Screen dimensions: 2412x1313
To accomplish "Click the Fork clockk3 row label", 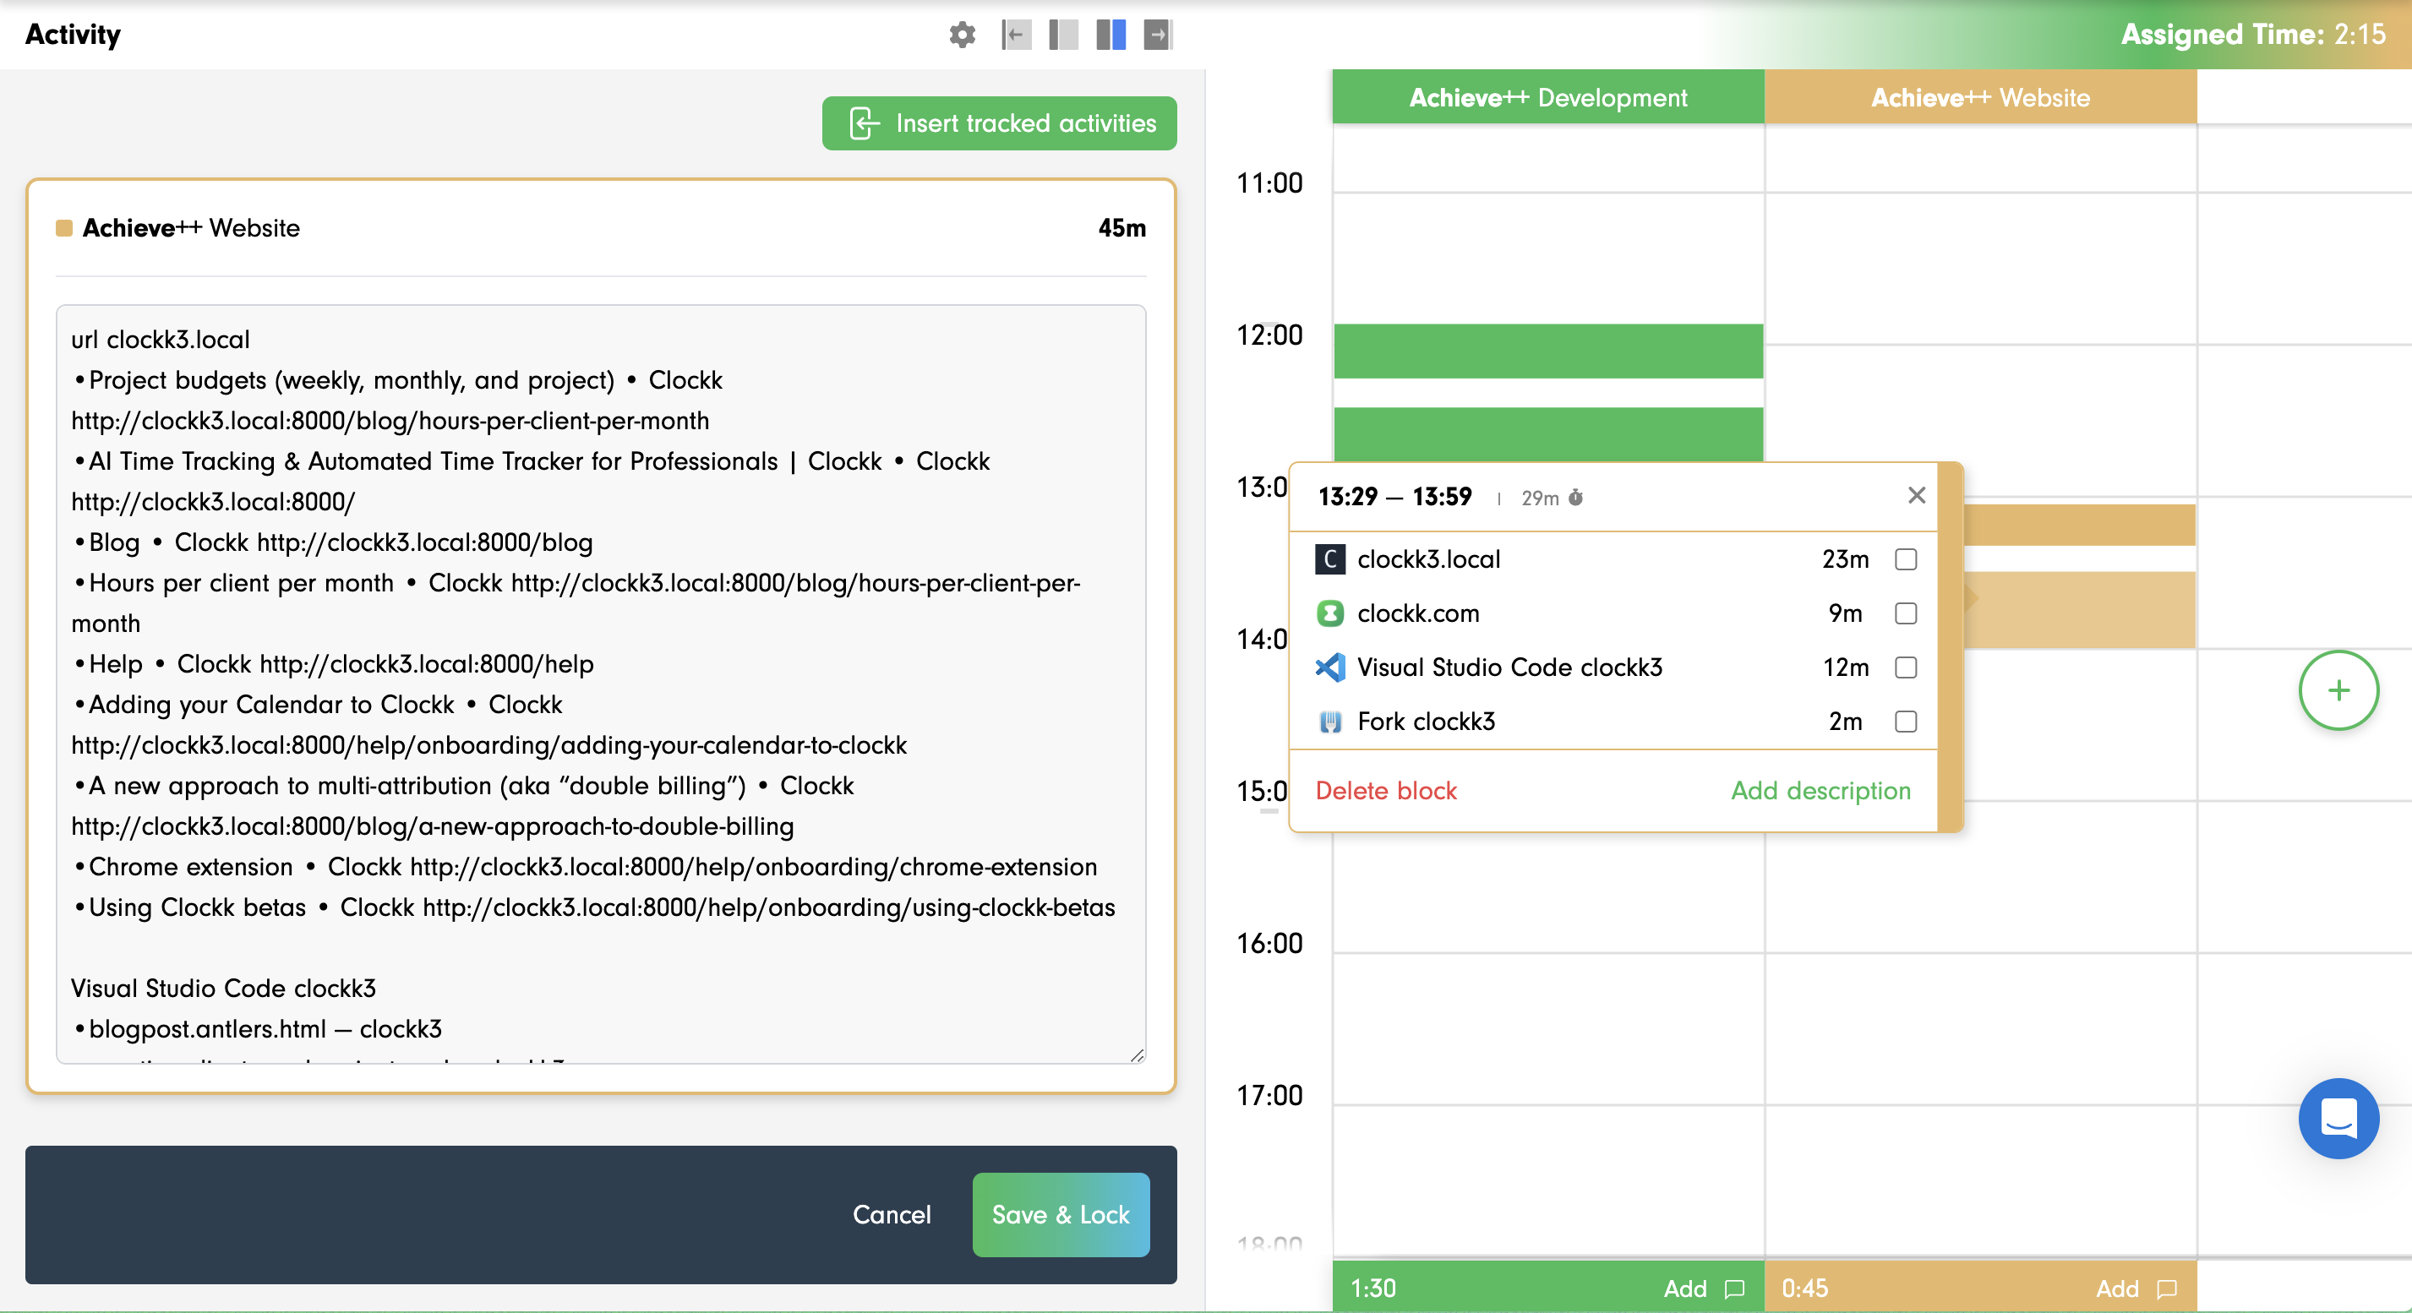I will [1426, 722].
